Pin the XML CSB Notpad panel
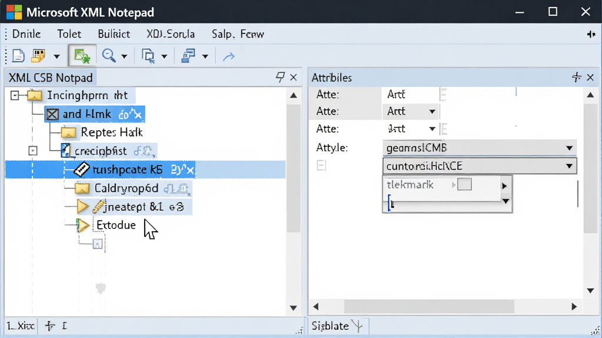Viewport: 602px width, 338px height. point(280,77)
